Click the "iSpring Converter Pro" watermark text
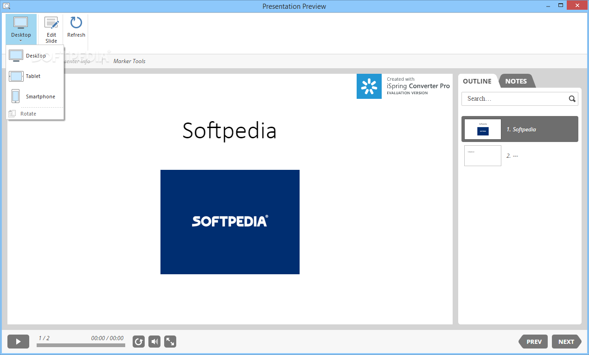Image resolution: width=589 pixels, height=355 pixels. tap(418, 86)
